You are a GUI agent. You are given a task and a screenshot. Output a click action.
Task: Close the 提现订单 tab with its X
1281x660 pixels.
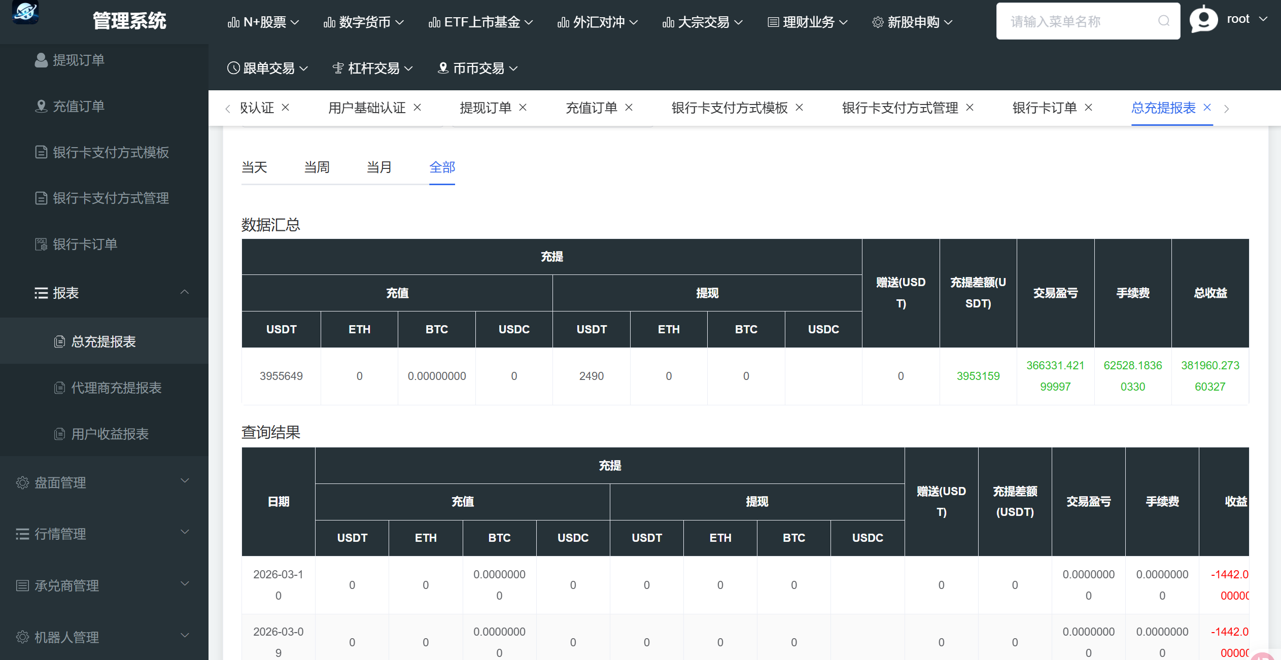pos(523,108)
